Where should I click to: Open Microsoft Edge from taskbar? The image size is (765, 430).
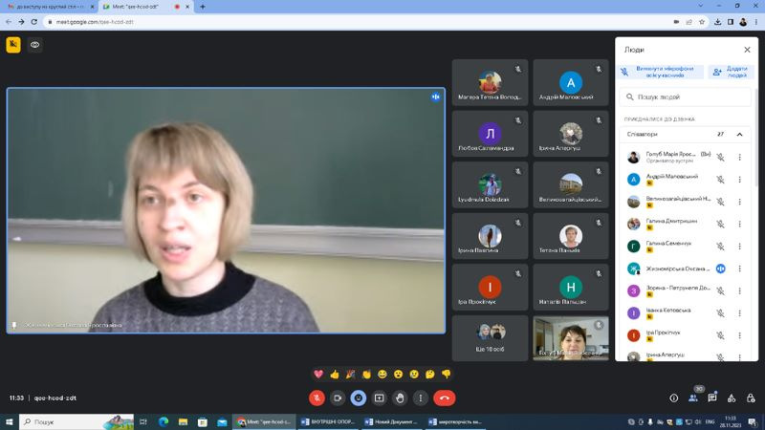coord(164,421)
